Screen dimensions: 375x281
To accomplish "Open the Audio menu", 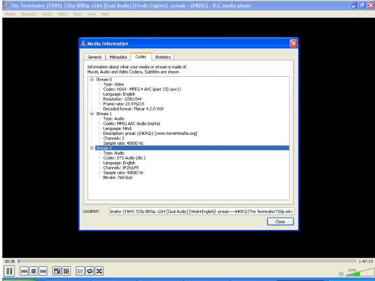I will point(47,14).
